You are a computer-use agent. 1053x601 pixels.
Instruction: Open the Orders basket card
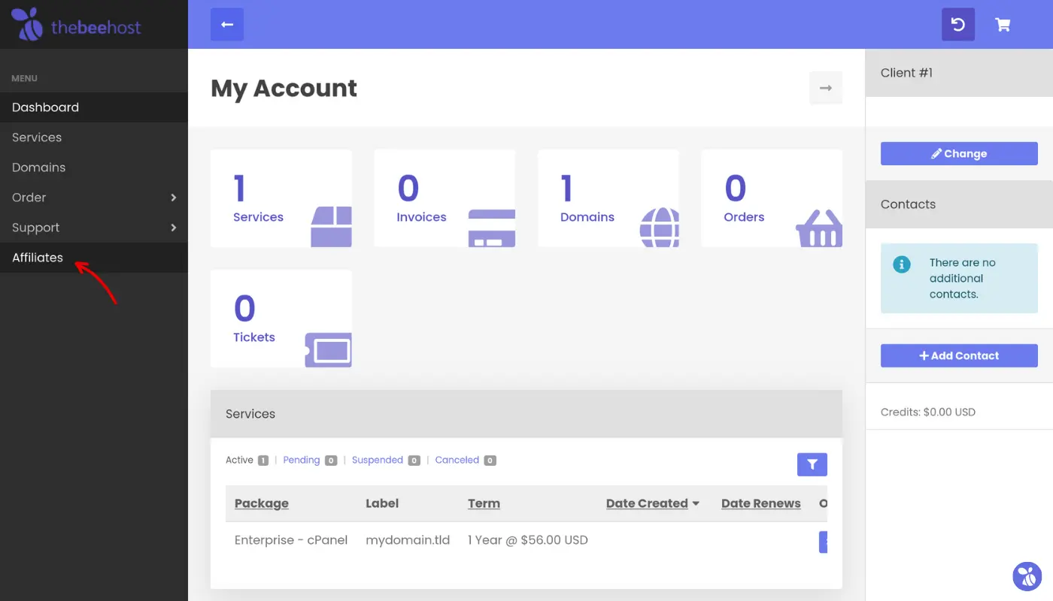[x=771, y=198]
